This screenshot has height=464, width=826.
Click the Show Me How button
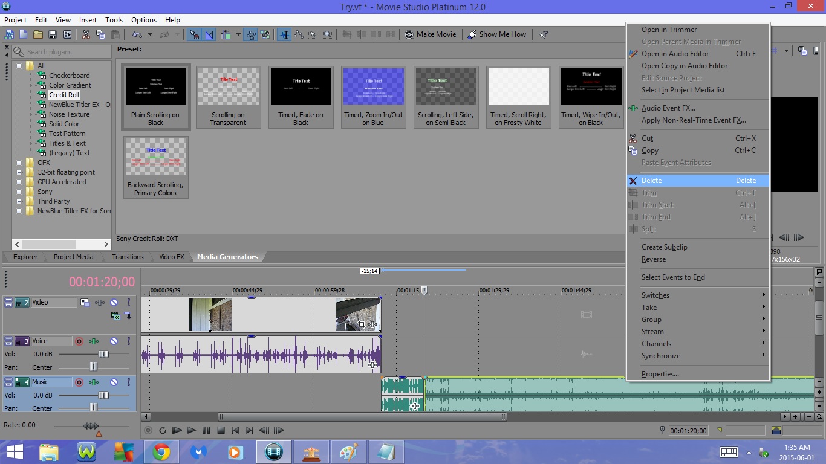click(x=497, y=34)
